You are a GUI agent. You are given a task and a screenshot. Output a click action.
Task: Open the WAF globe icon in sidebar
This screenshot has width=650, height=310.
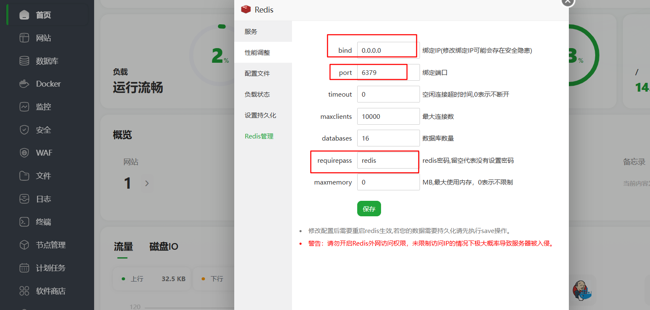[25, 153]
